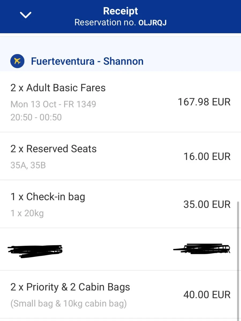This screenshot has height=321, width=241.
Task: Tap seat numbers 35A, 35B
Action: point(28,165)
